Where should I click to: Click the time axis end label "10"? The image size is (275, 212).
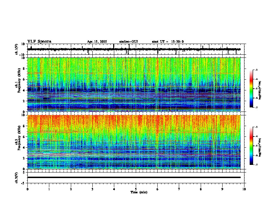click(244, 189)
